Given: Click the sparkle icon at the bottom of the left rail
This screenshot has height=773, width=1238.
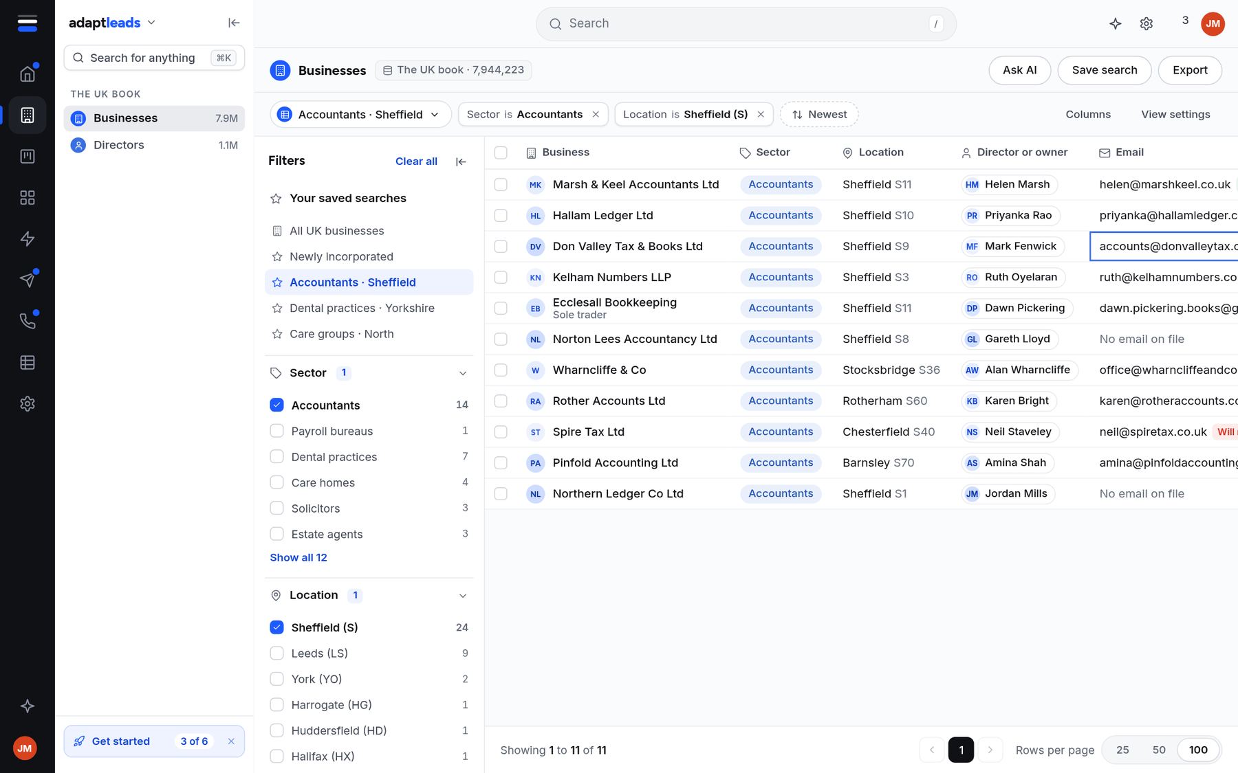Looking at the screenshot, I should pyautogui.click(x=28, y=706).
